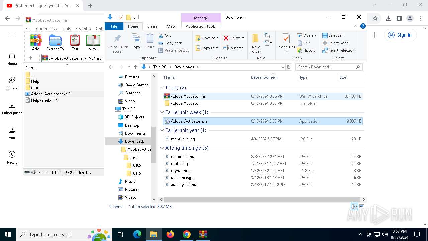Open the Application Tools tab

(x=201, y=26)
